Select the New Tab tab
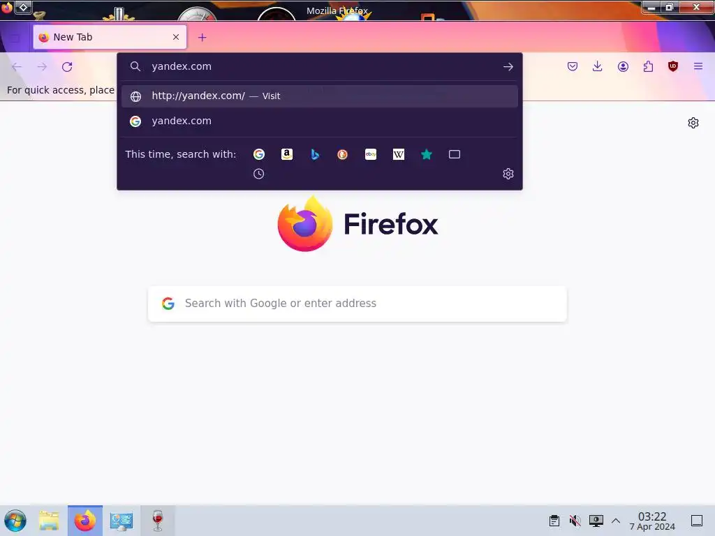The image size is (715, 536). coord(110,37)
